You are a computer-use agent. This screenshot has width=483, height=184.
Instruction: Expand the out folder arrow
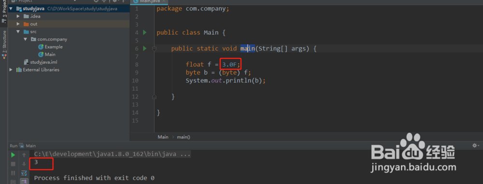pos(18,24)
